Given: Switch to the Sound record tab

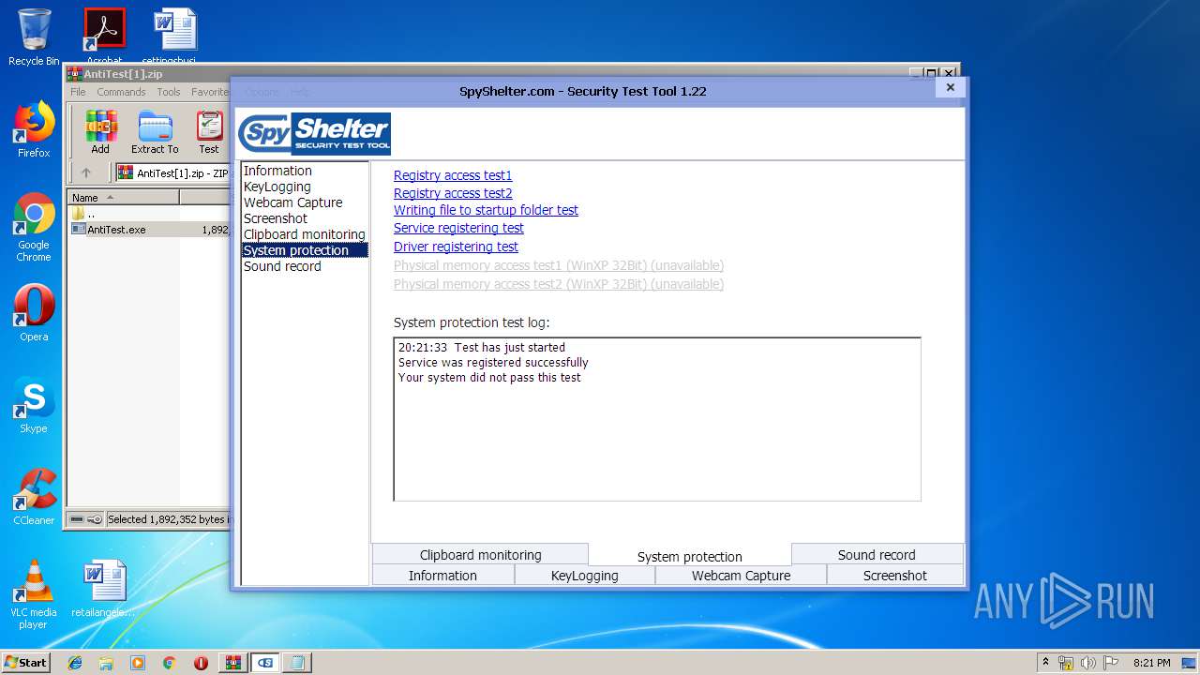Looking at the screenshot, I should pyautogui.click(x=877, y=554).
